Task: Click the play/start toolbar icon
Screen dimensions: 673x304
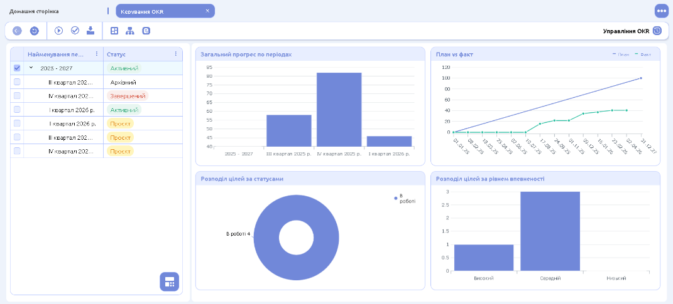Action: point(59,30)
